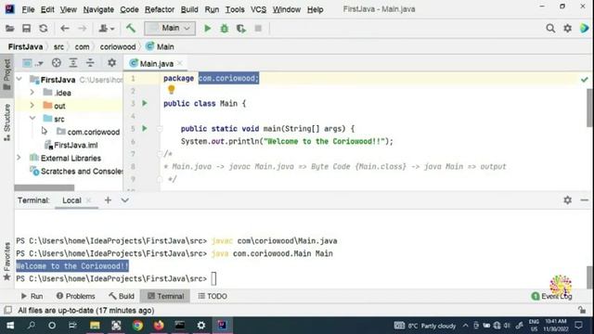Run main method from gutter arrow on line 5

145,128
